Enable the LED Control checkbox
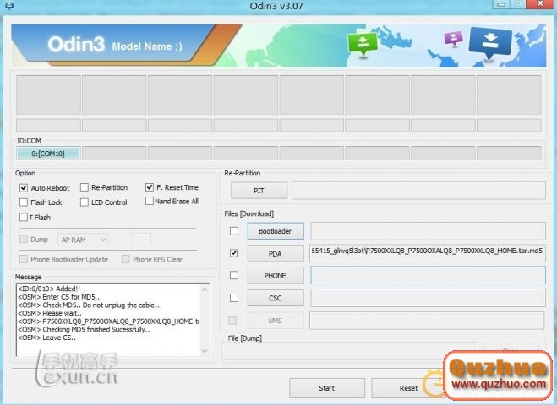This screenshot has width=557, height=405. pos(85,202)
